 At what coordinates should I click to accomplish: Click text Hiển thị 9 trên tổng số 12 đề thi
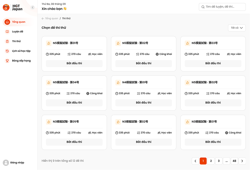pyautogui.click(x=63, y=161)
